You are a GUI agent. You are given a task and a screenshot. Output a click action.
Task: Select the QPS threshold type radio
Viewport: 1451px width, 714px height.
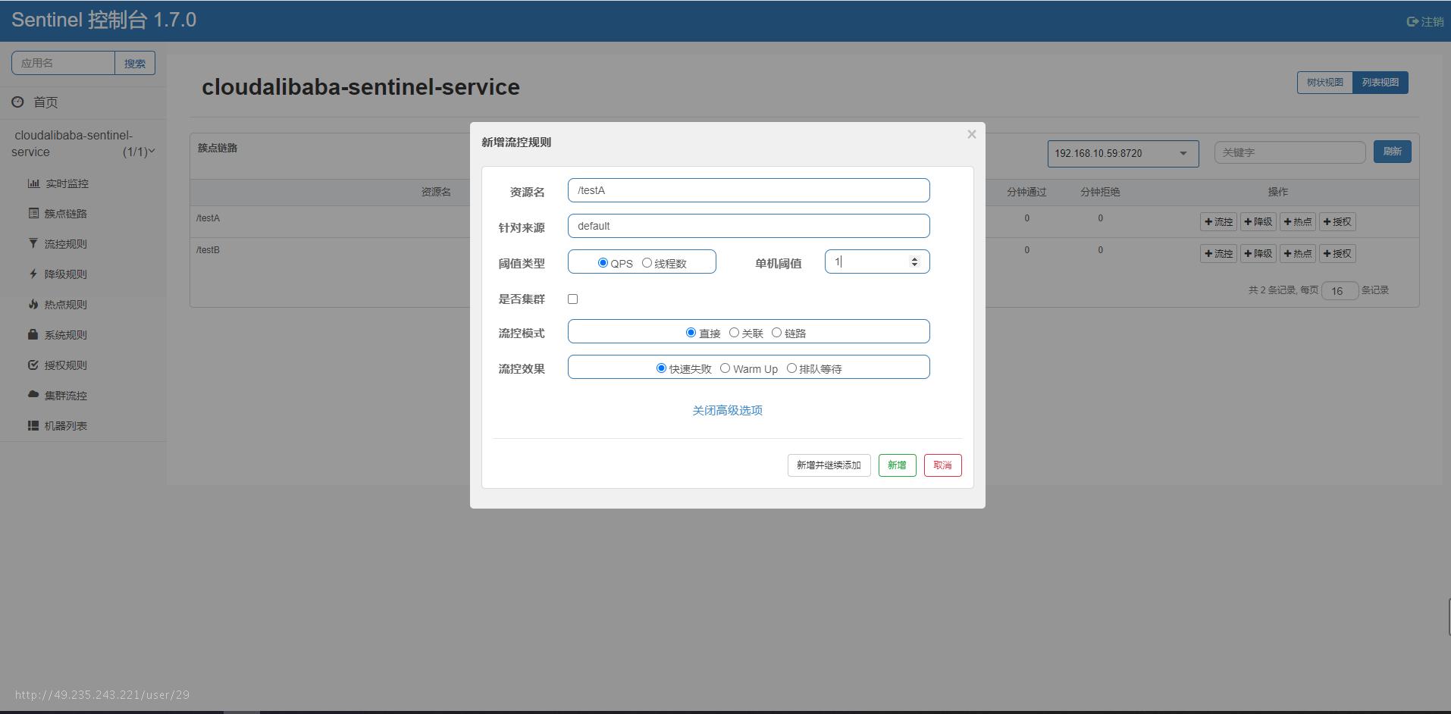click(603, 263)
